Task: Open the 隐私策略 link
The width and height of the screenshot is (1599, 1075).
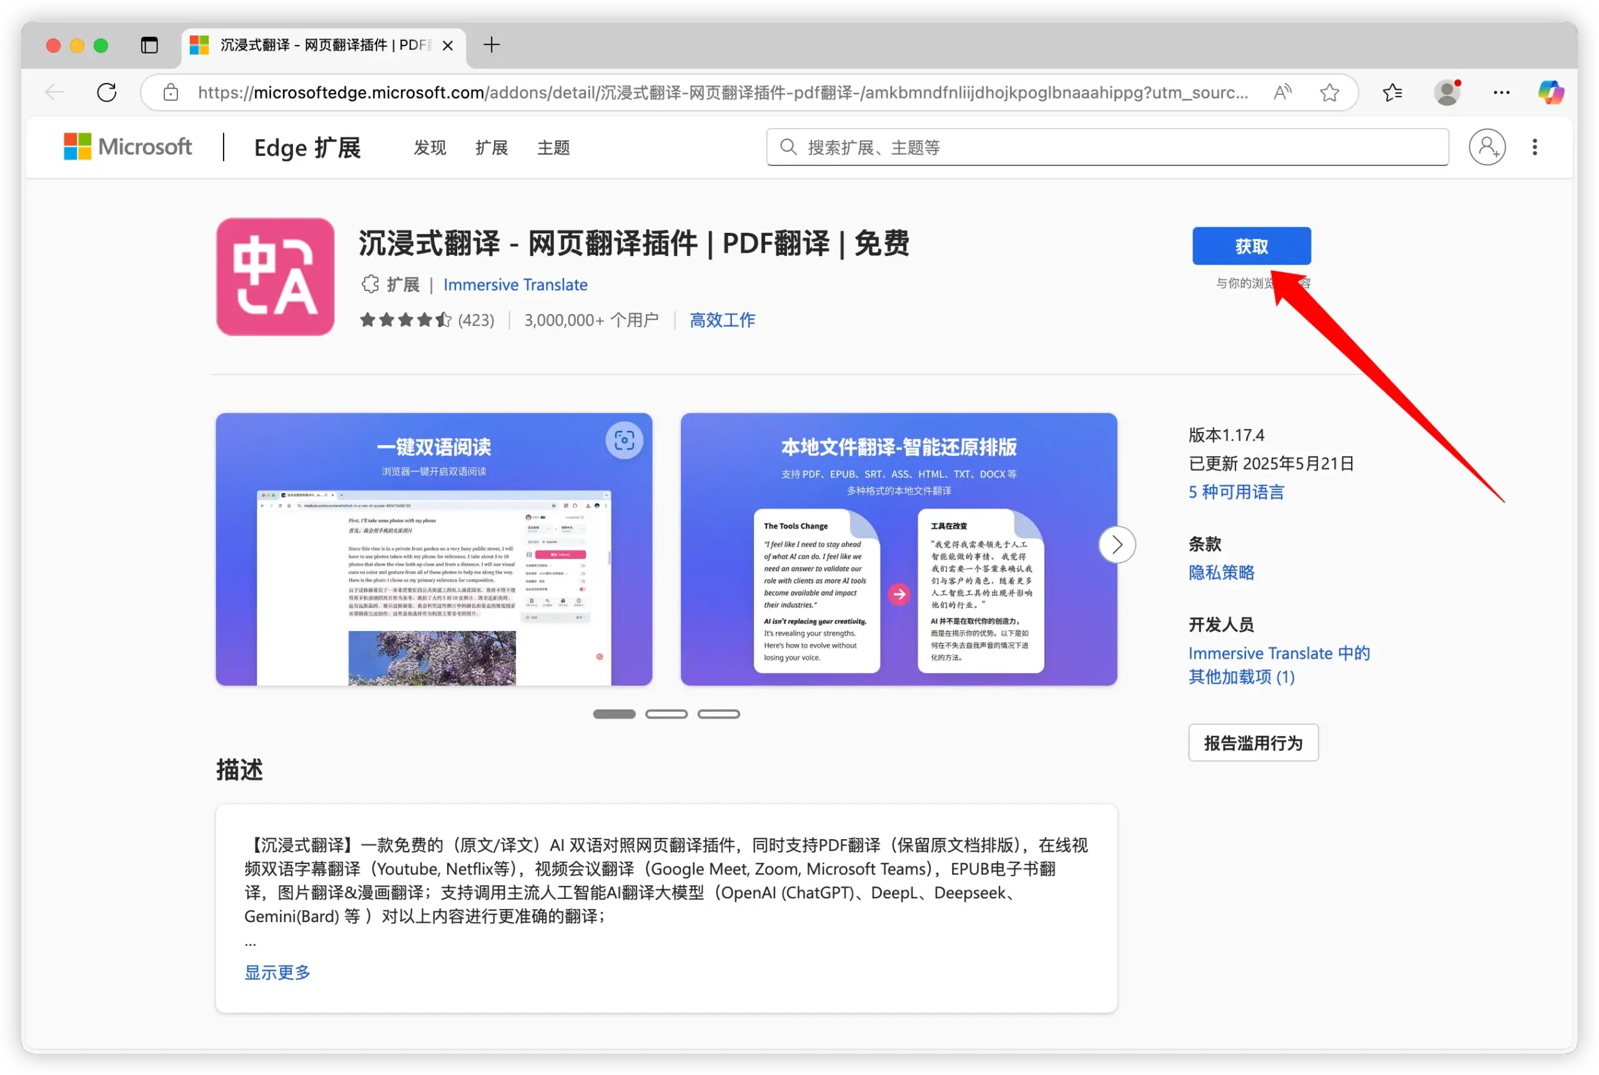Action: (1221, 572)
